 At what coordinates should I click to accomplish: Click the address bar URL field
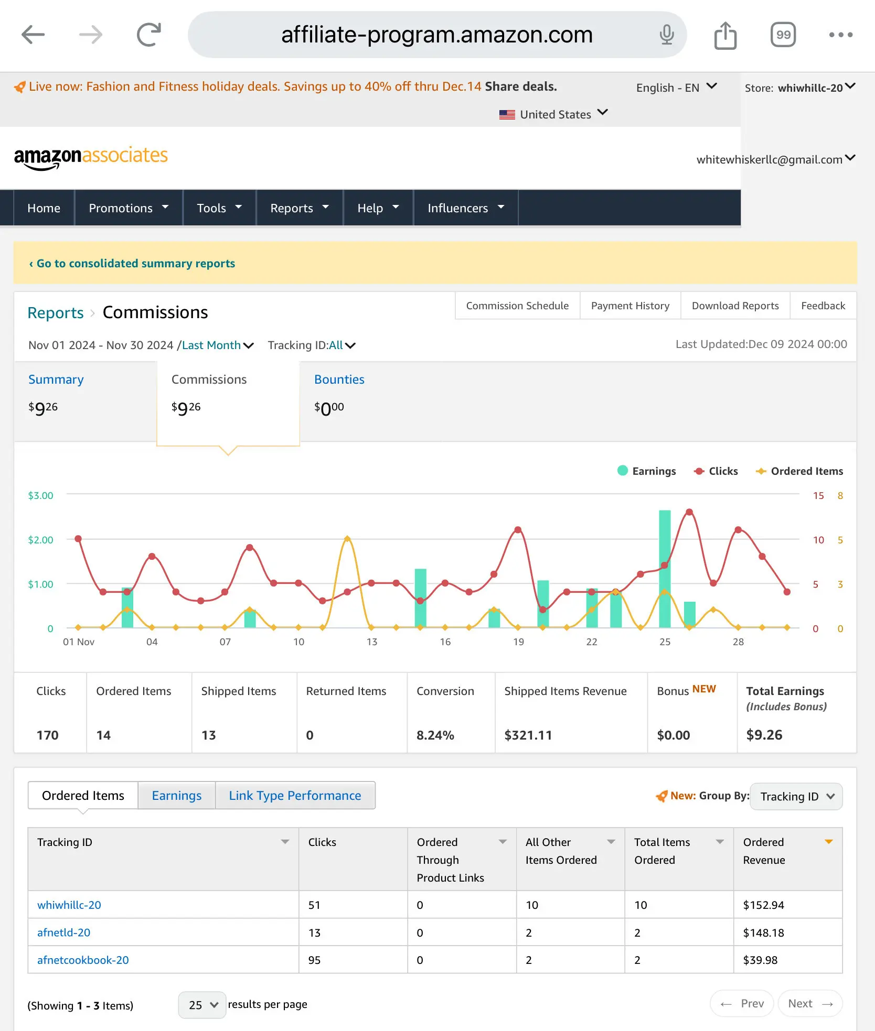point(437,35)
